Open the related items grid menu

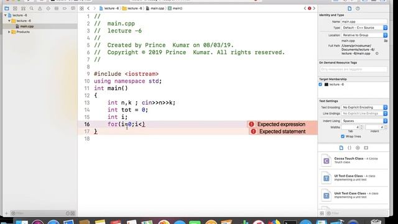click(81, 8)
